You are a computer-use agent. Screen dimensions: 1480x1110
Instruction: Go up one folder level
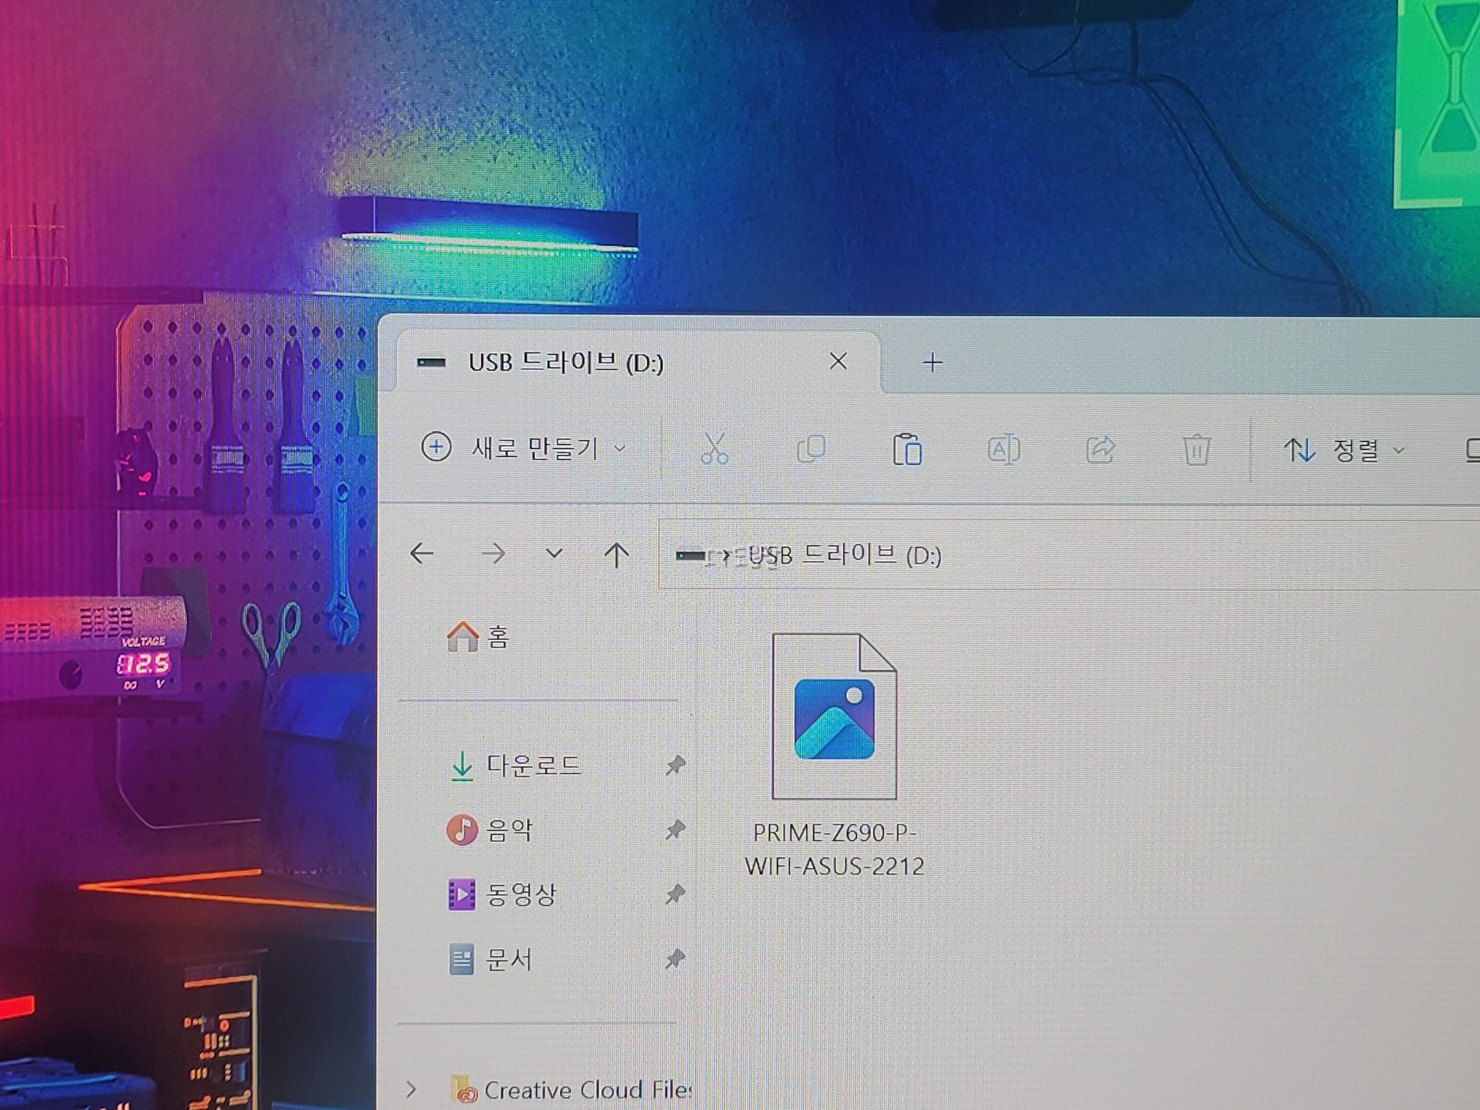616,555
